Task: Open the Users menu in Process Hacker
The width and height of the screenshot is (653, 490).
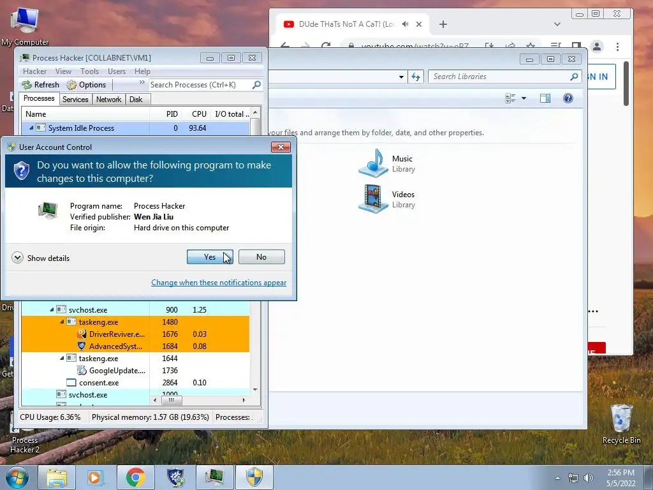Action: (117, 71)
